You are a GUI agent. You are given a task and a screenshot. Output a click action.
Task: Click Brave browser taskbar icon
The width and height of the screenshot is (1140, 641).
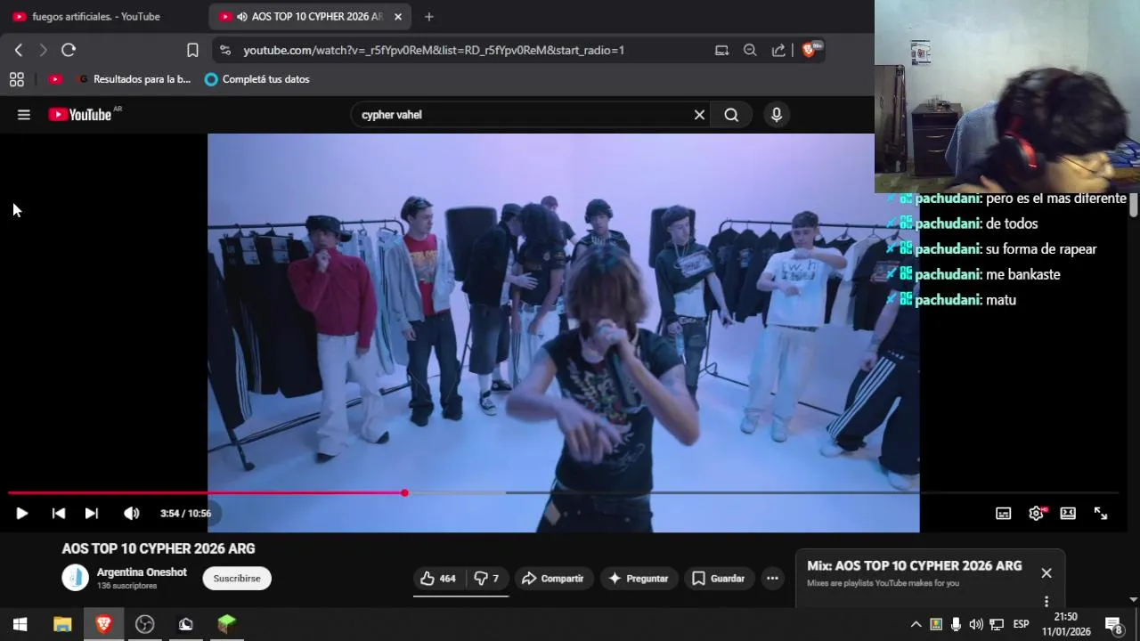click(103, 624)
